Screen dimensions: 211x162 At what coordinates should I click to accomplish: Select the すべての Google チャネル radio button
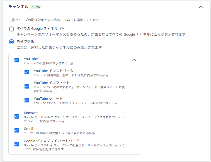pyautogui.click(x=11, y=29)
